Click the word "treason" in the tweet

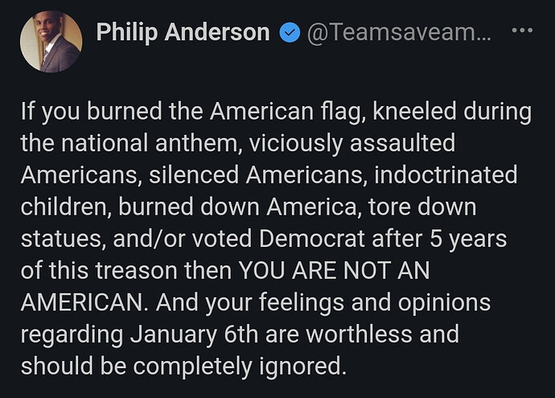pos(136,271)
